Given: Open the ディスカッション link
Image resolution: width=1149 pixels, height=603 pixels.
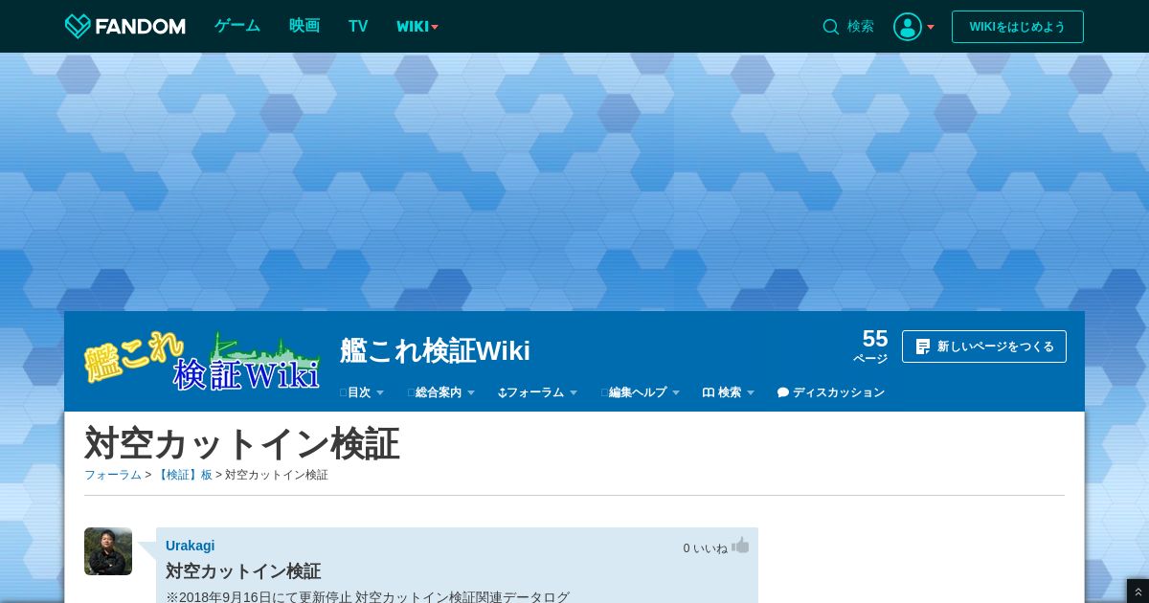Looking at the screenshot, I should pos(831,392).
